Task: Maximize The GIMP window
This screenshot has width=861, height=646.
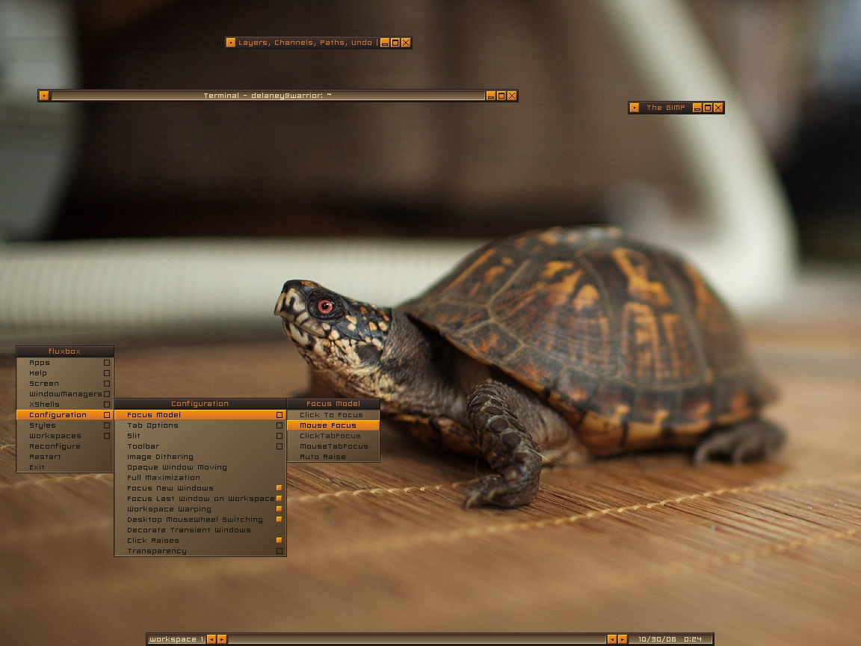Action: [708, 107]
